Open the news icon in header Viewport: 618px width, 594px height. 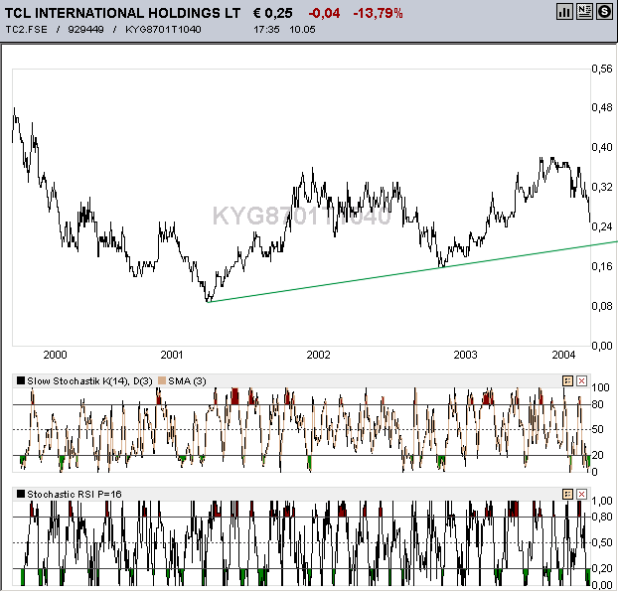point(584,12)
